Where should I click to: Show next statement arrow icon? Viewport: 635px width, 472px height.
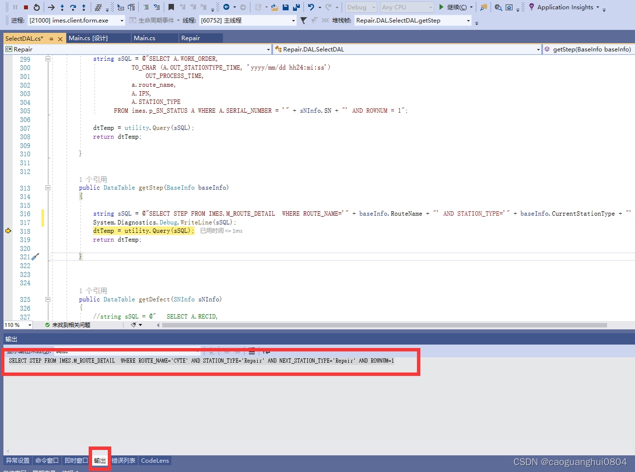coord(51,7)
